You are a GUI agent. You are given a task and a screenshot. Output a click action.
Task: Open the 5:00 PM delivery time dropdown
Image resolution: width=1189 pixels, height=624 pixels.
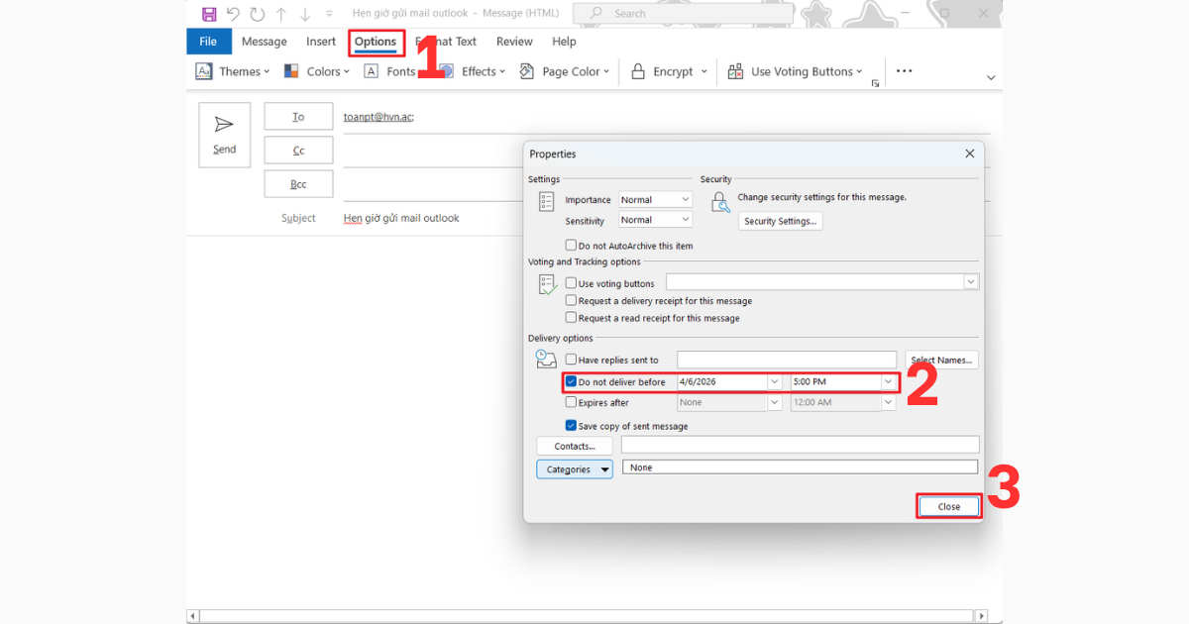889,382
